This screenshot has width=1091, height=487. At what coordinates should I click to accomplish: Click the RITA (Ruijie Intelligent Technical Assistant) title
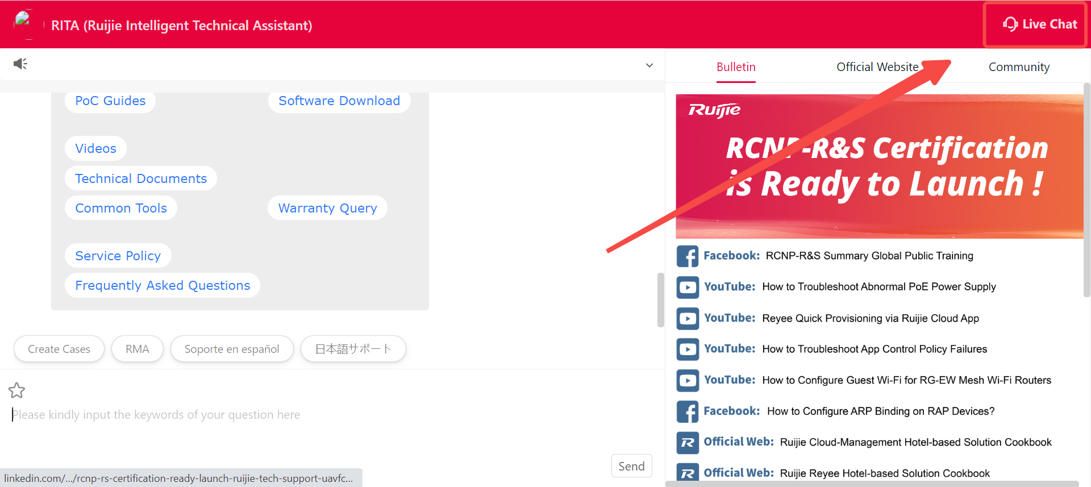click(182, 26)
